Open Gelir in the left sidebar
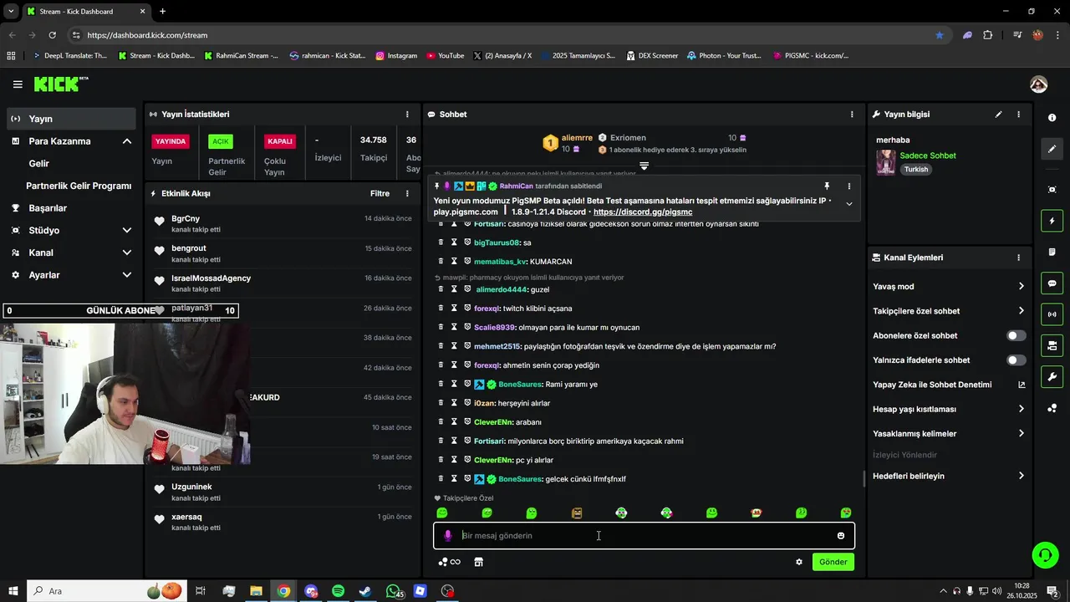The image size is (1070, 602). tap(39, 164)
